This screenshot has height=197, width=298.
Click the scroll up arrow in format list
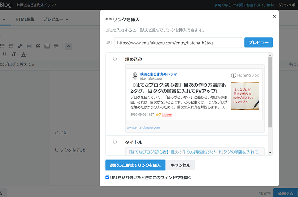pyautogui.click(x=270, y=55)
